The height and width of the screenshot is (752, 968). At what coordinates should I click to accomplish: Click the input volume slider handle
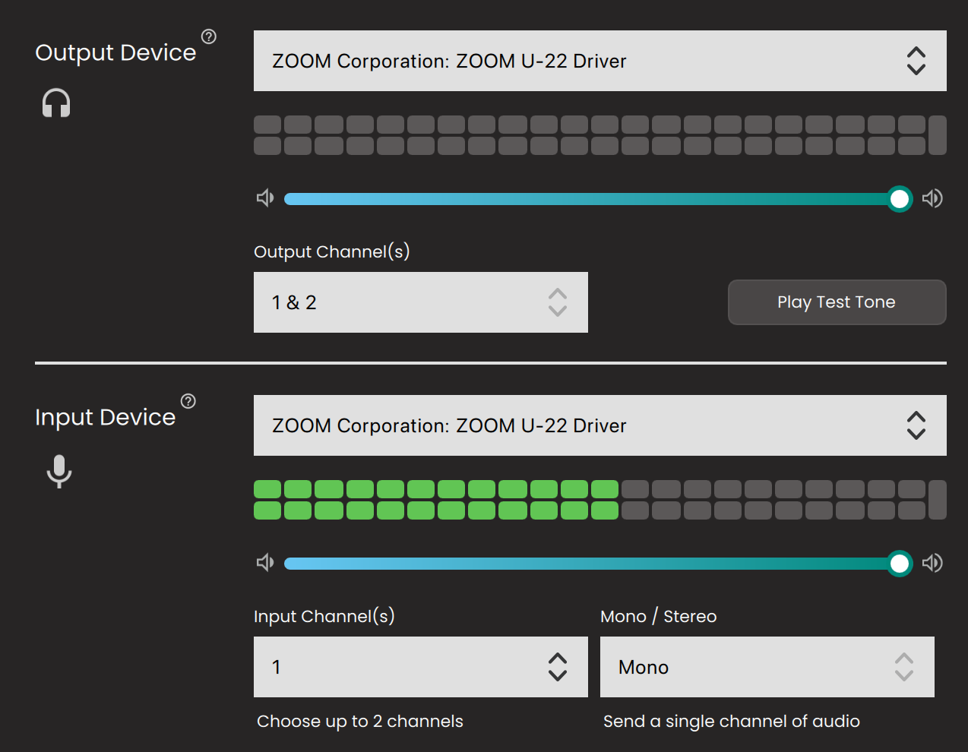(900, 563)
